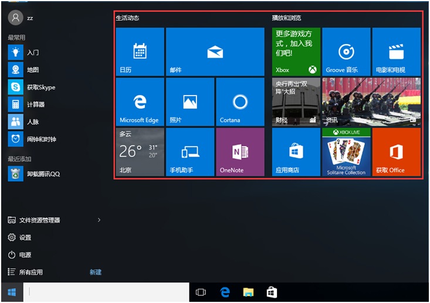
Task: Open the 照片 photos tile
Action: [x=189, y=102]
